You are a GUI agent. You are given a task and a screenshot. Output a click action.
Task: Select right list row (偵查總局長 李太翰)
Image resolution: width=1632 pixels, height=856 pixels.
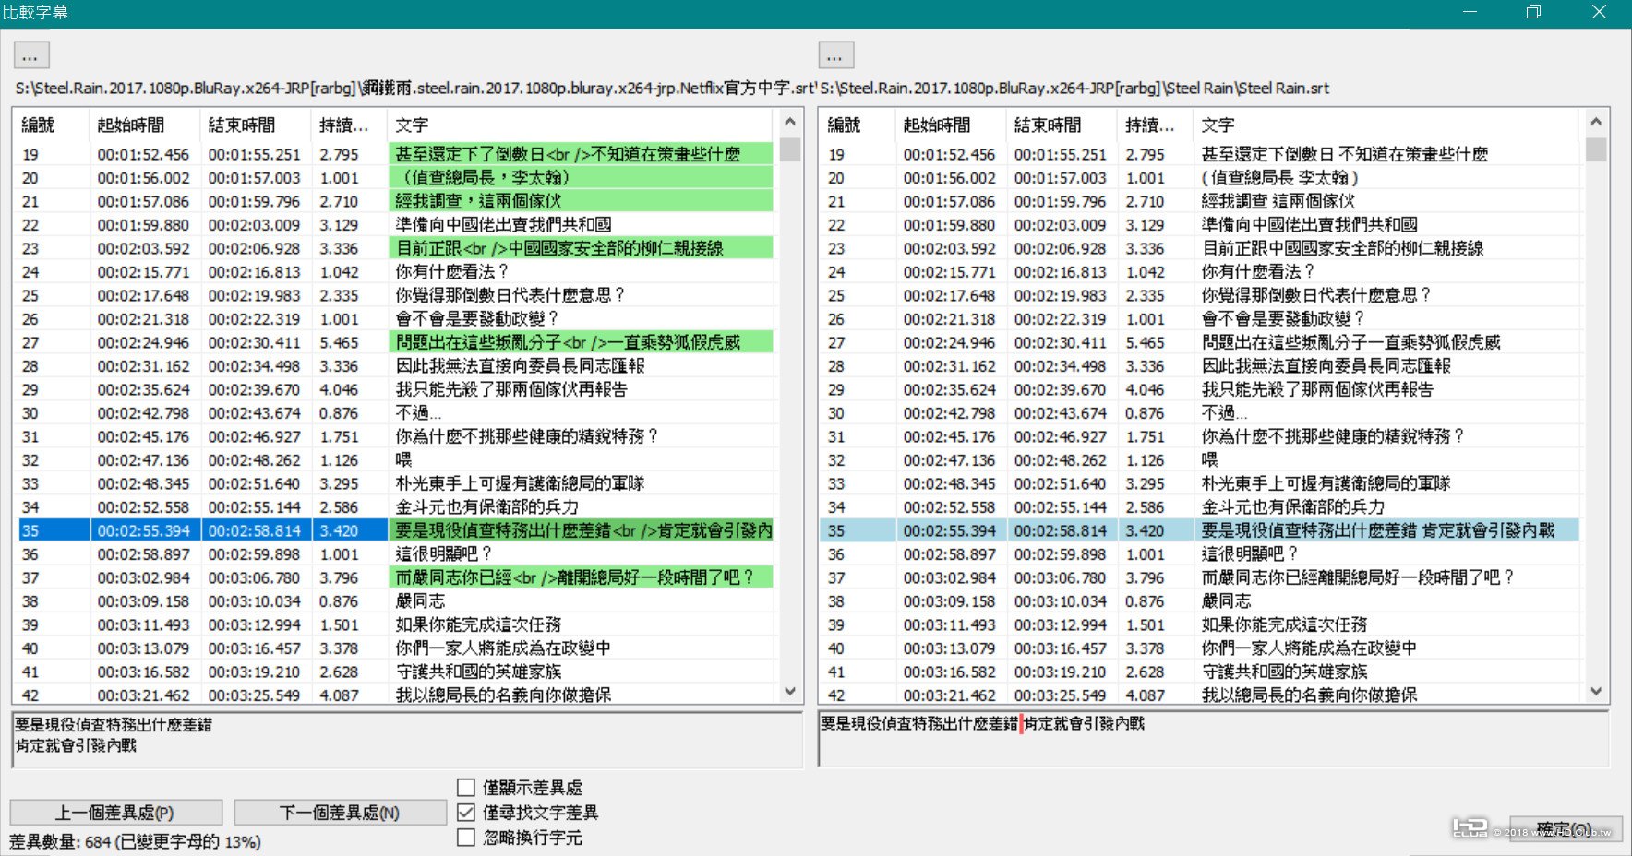(1200, 178)
